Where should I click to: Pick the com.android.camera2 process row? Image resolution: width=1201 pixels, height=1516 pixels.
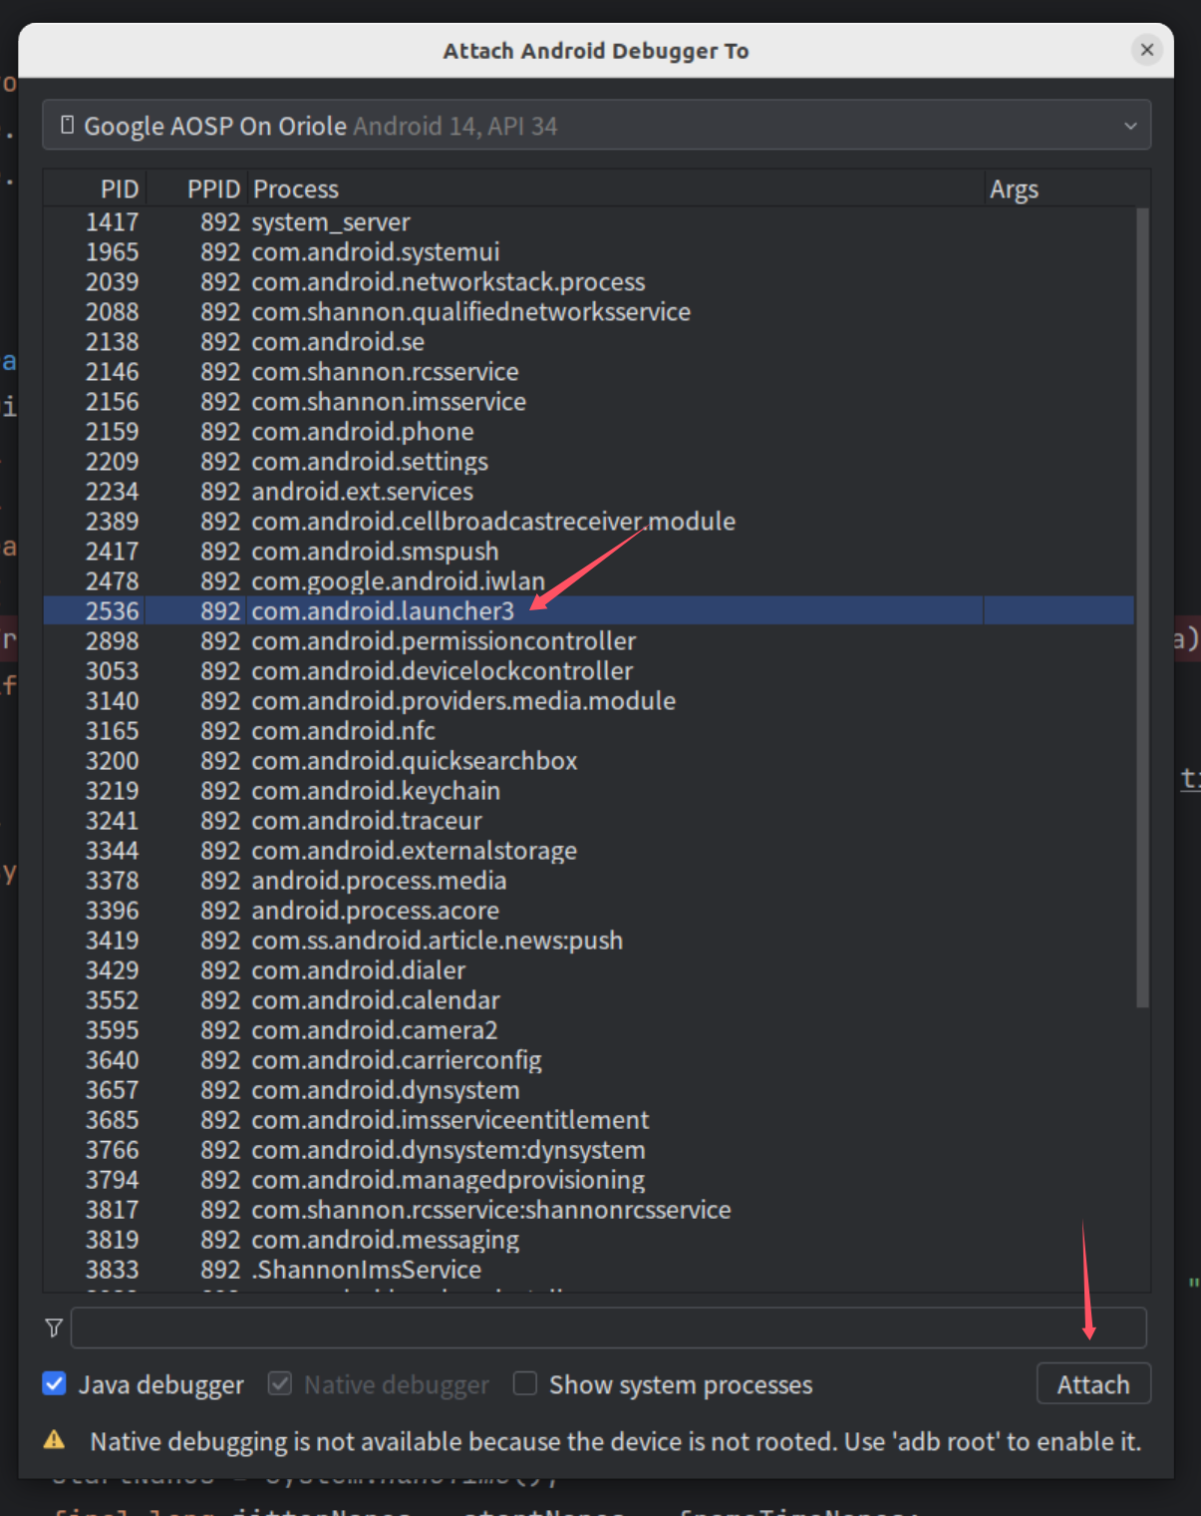(x=374, y=1030)
